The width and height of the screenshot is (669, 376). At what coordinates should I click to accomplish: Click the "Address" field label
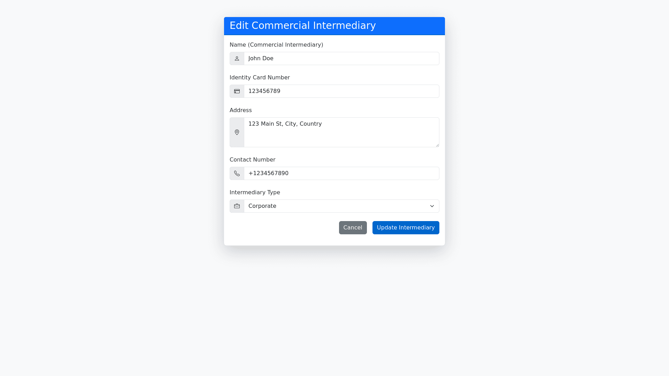240,110
